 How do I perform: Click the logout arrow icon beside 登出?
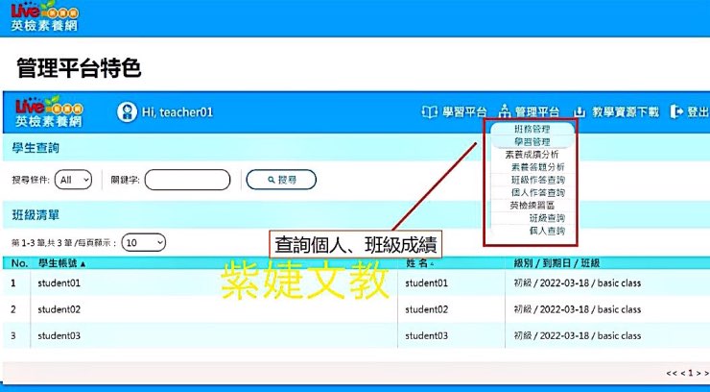coord(676,112)
